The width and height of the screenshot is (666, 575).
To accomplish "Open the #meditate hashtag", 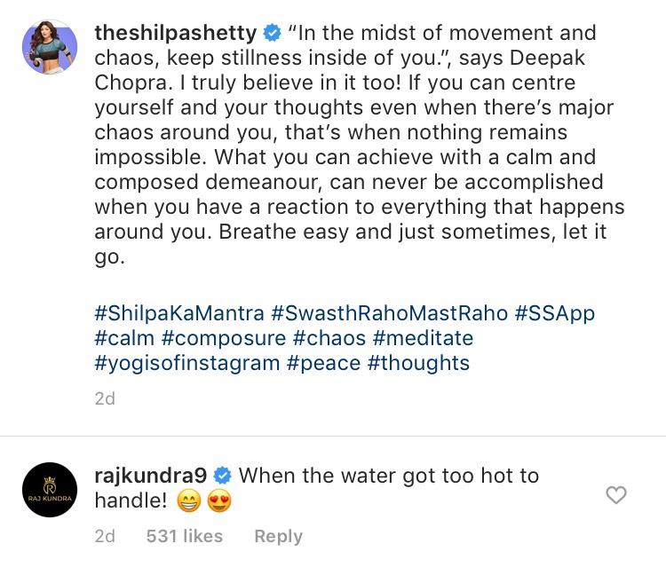I will pyautogui.click(x=423, y=338).
